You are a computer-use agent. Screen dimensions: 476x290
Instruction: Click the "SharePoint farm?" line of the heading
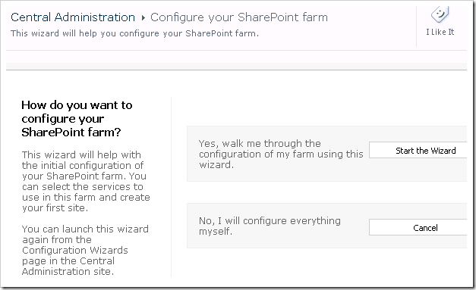pos(71,133)
